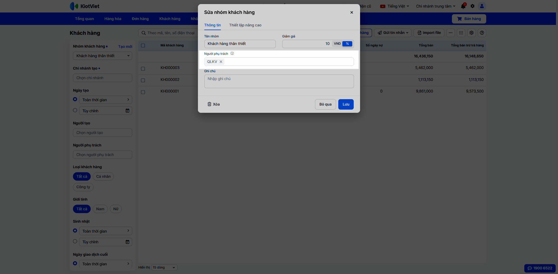Image resolution: width=558 pixels, height=274 pixels.
Task: Filter Giới tính by Nữ
Action: [x=116, y=209]
